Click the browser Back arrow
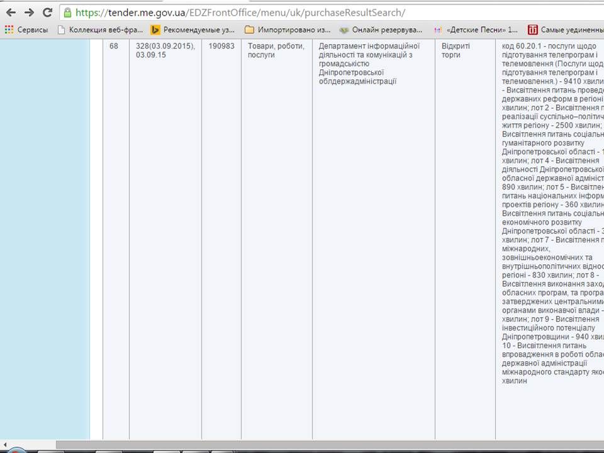This screenshot has height=453, width=604. (11, 12)
